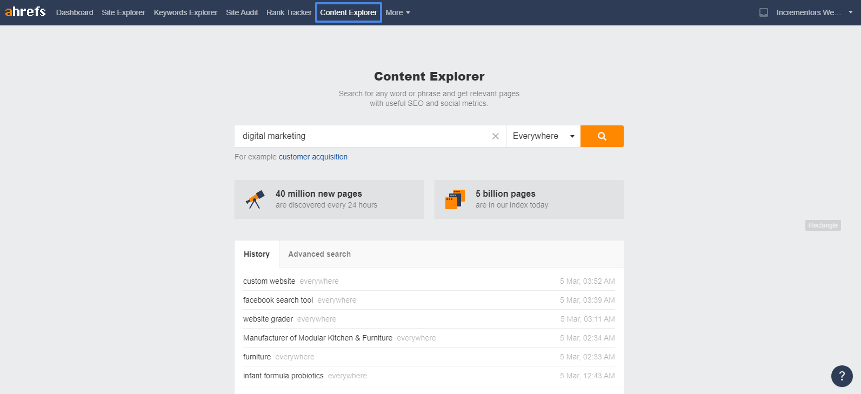Click 'are discovered every 24 hours' text

pyautogui.click(x=326, y=205)
